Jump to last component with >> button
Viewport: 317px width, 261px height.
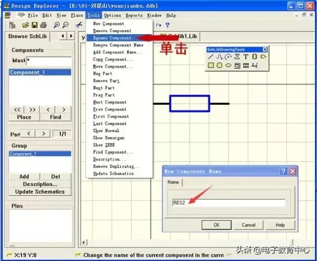point(32,110)
